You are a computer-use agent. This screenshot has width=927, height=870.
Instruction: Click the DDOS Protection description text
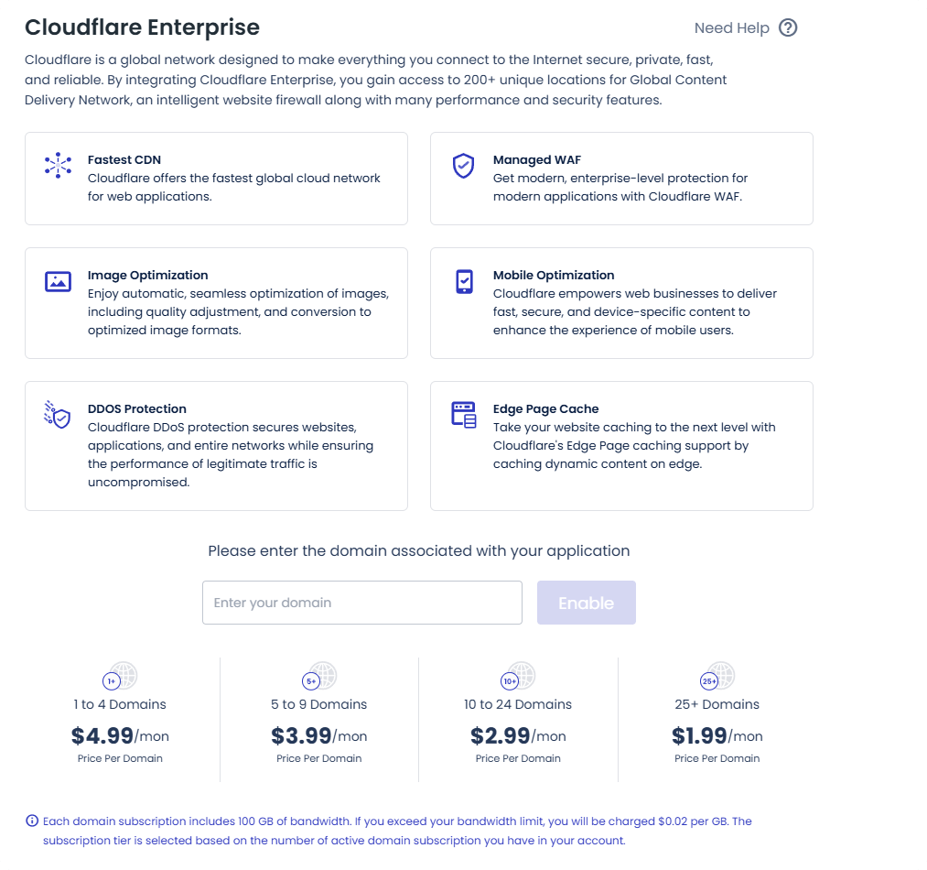231,454
